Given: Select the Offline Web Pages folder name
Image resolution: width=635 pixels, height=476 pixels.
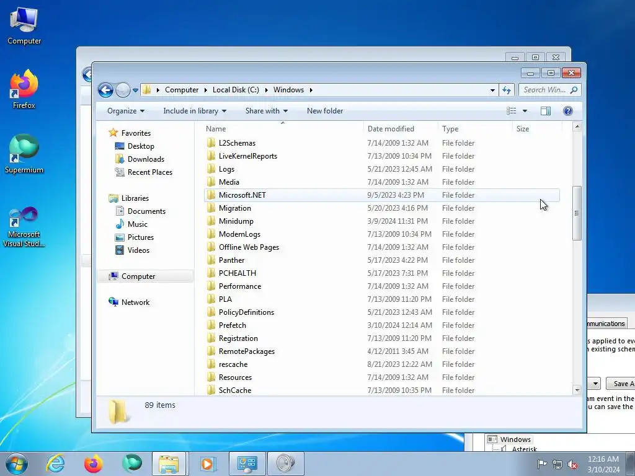Looking at the screenshot, I should coord(249,247).
